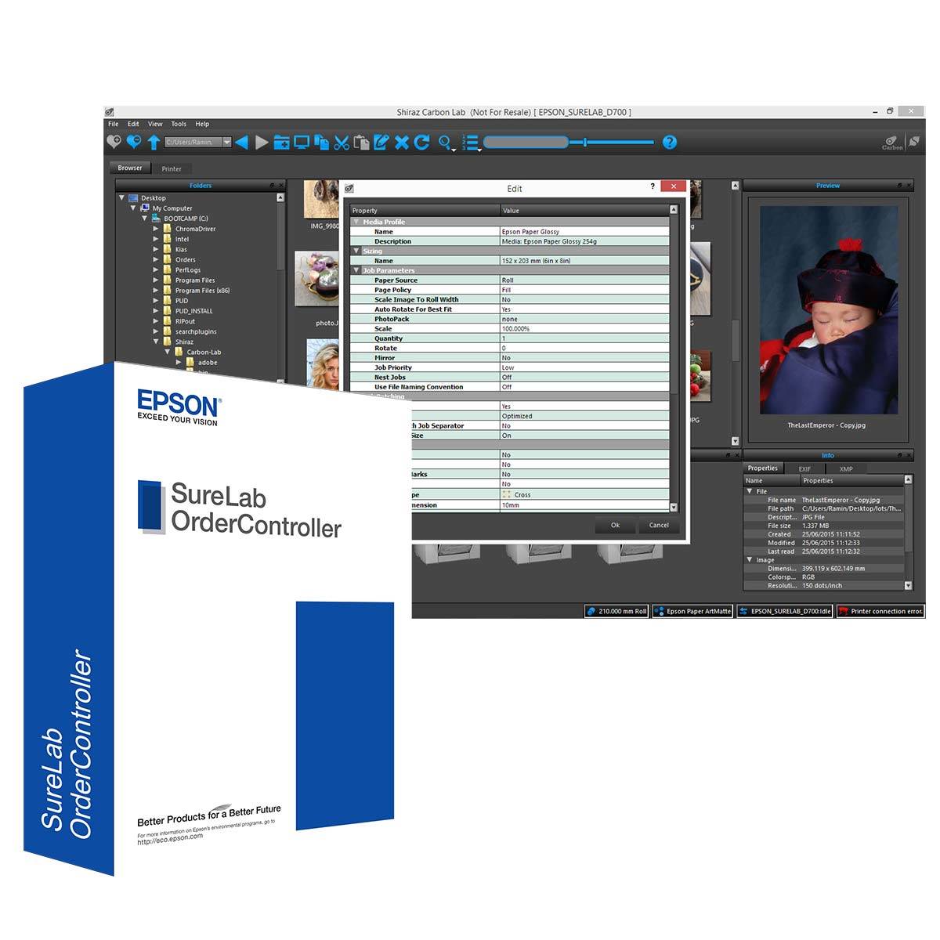Viewport: 940px width, 940px height.
Task: Open the numbered list sort options icon
Action: click(471, 143)
